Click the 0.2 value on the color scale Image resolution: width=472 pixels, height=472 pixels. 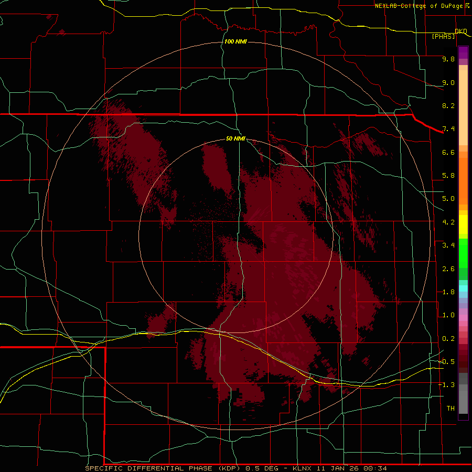448,339
